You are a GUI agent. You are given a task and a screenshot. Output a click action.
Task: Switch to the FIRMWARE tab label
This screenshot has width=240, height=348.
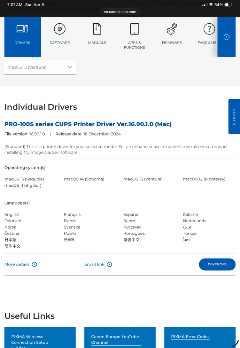pos(172,42)
